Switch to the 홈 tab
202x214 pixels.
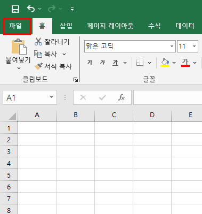42,26
